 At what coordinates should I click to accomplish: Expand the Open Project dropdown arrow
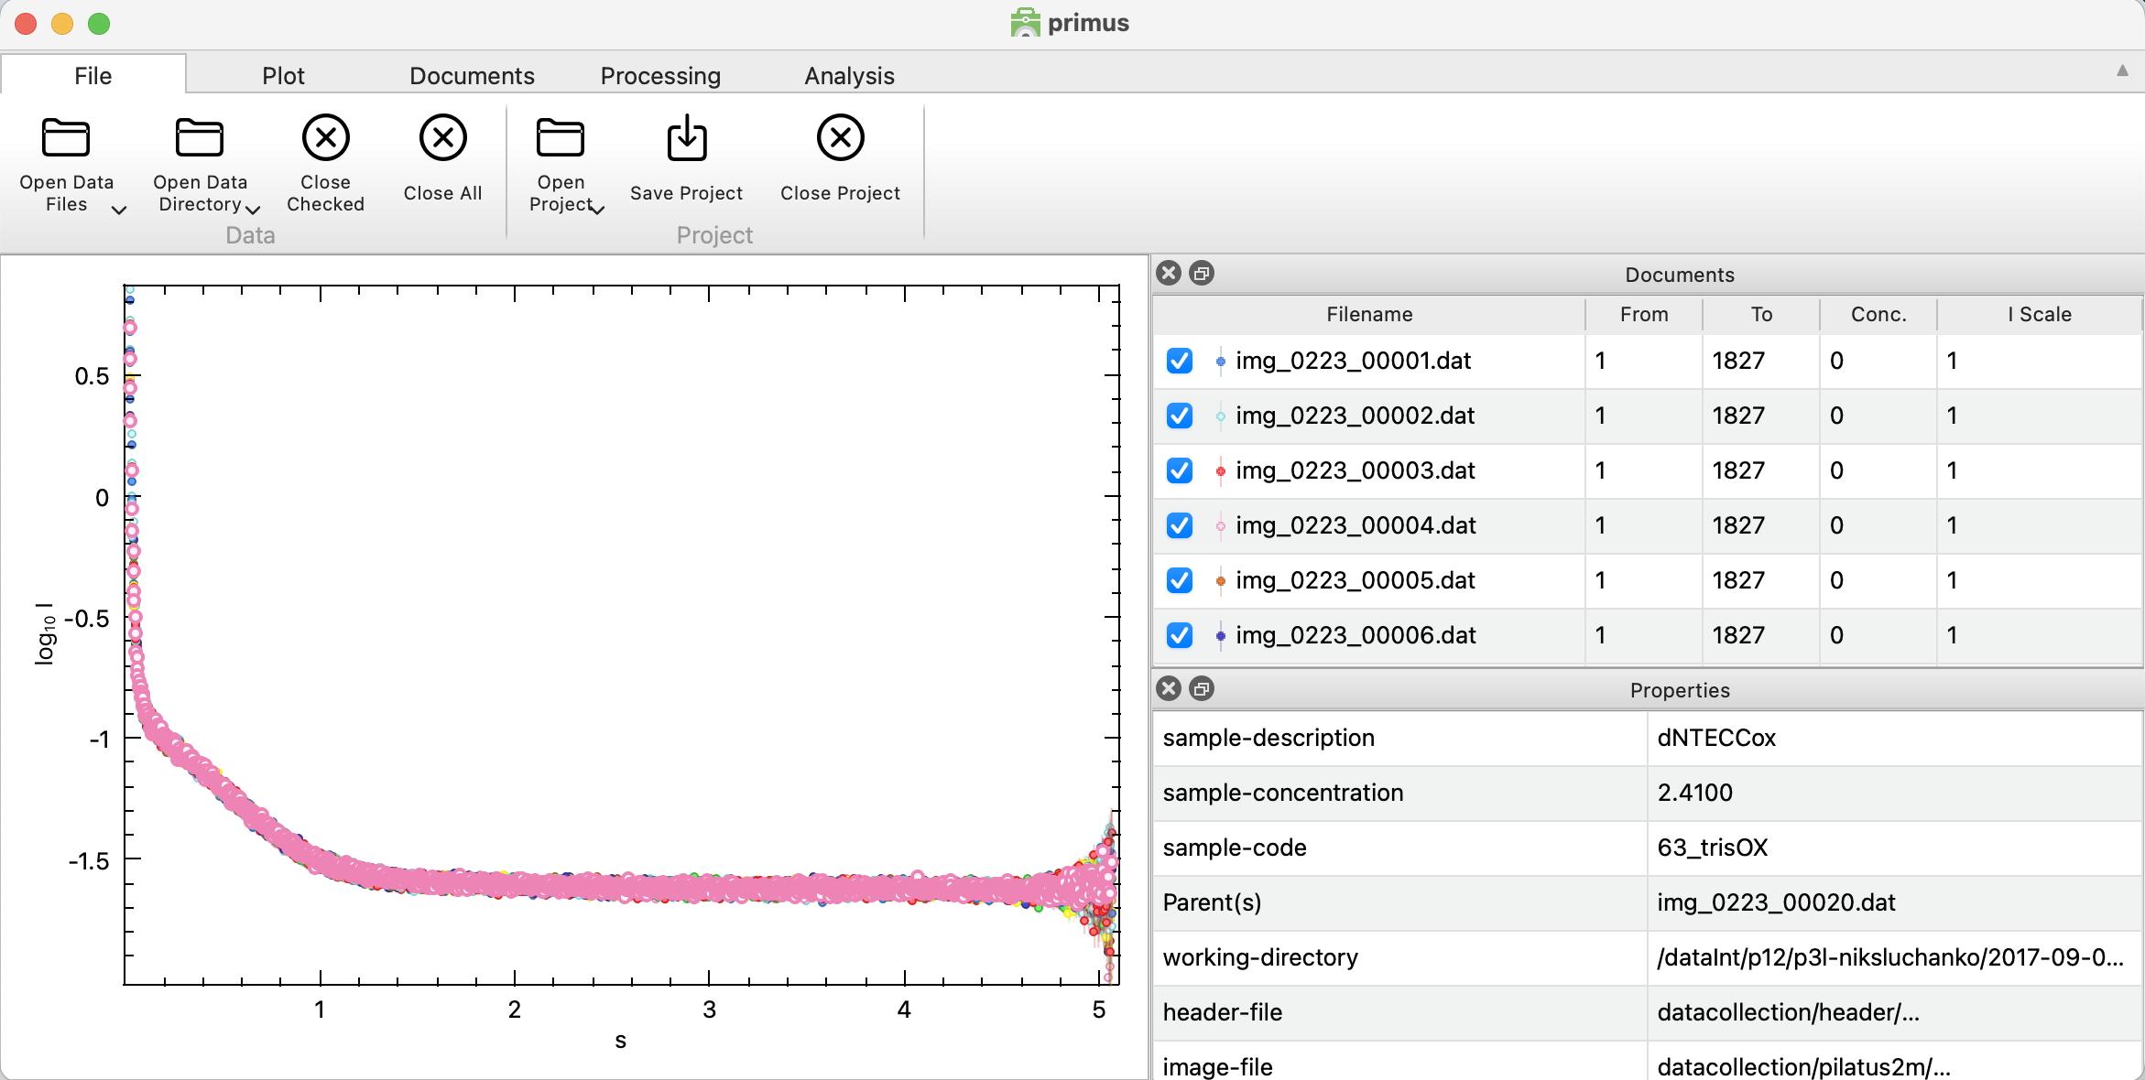598,211
